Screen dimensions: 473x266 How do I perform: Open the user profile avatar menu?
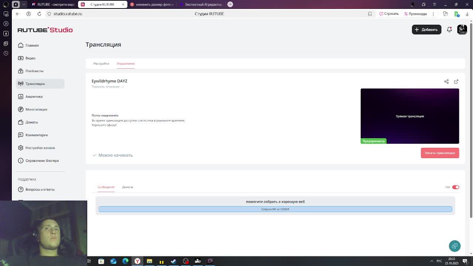(462, 30)
